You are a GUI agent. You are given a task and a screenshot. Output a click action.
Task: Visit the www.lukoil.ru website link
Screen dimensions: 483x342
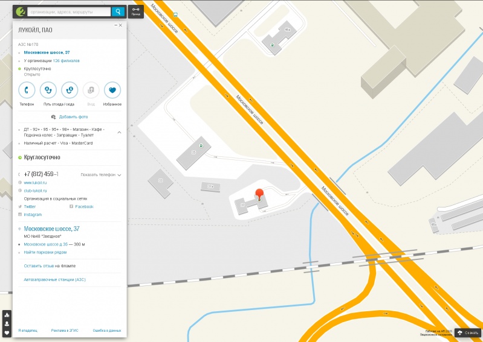point(35,183)
